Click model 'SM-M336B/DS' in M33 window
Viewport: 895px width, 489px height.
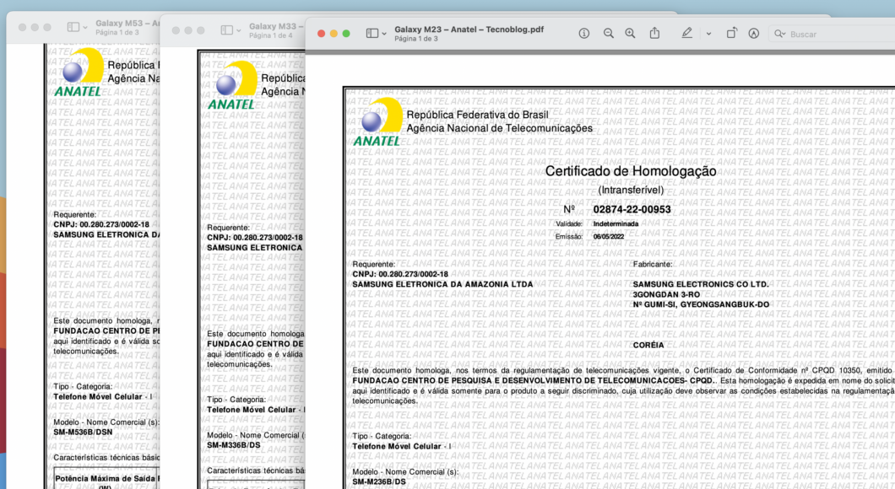point(233,445)
